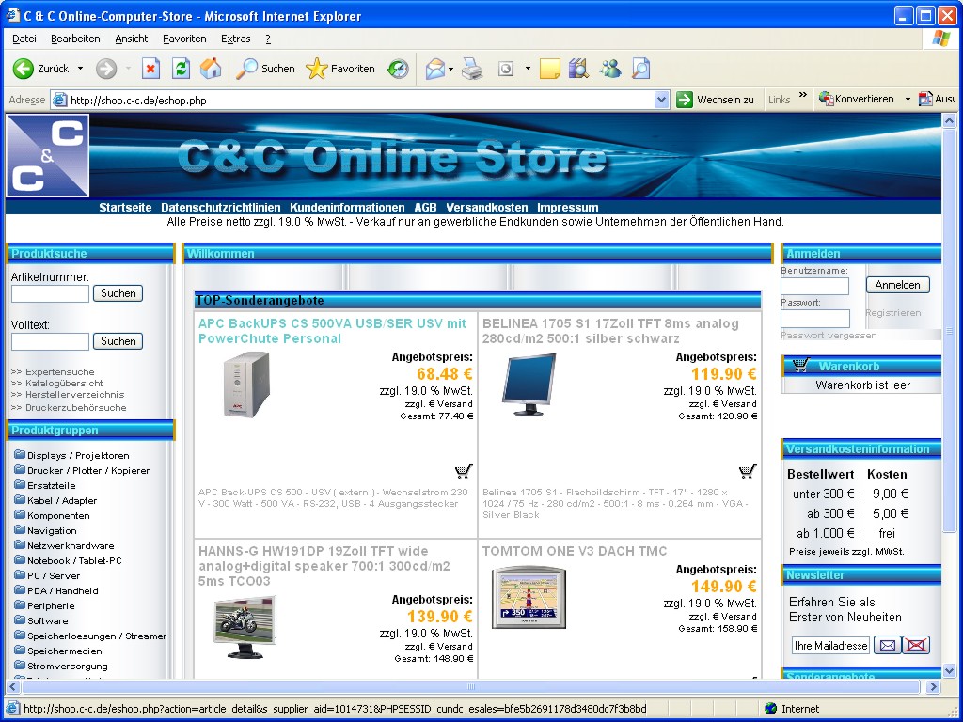This screenshot has height=722, width=963.
Task: Click the Anmelden login button
Action: pyautogui.click(x=897, y=285)
